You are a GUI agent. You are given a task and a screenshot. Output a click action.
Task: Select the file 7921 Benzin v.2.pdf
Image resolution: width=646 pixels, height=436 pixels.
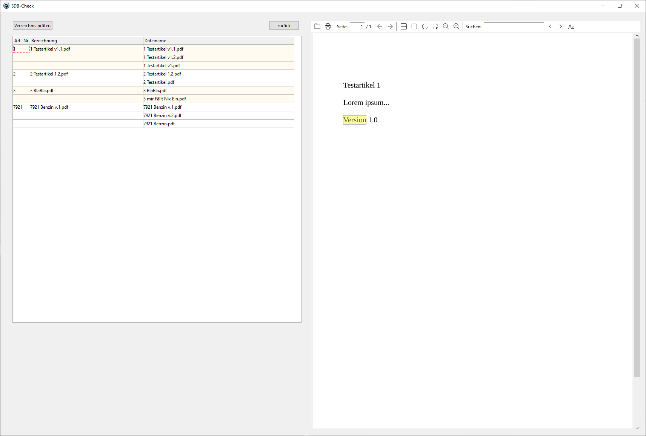[x=163, y=116]
